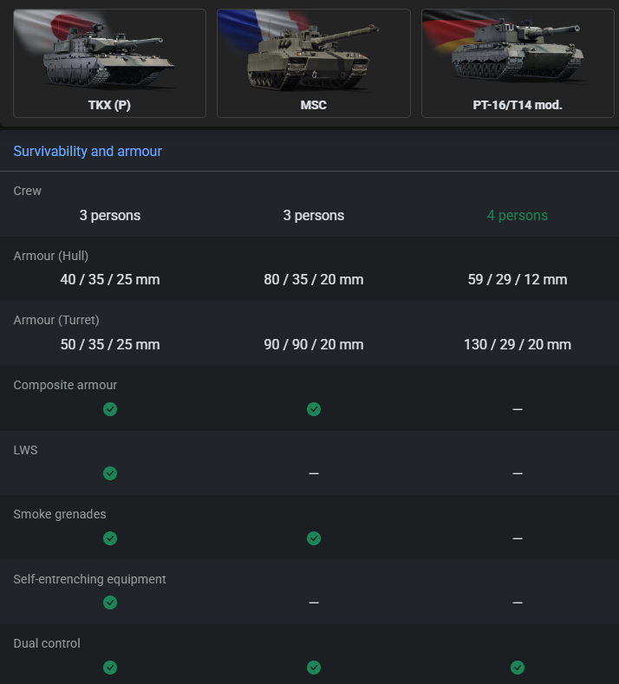Viewport: 619px width, 684px height.
Task: Click MSC crew value 3 persons
Action: (314, 216)
